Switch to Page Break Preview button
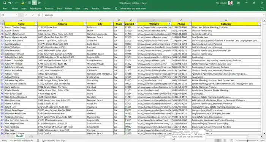 [x=231, y=140]
